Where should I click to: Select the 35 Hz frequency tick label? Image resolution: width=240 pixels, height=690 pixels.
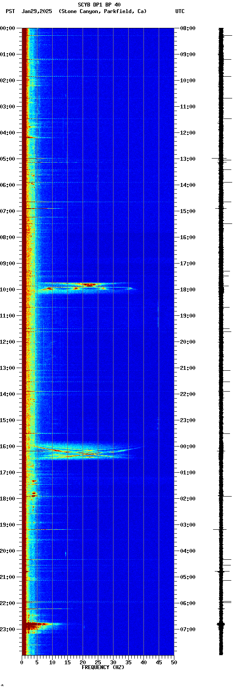[x=128, y=663]
